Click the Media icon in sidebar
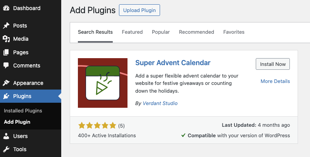 (6, 39)
